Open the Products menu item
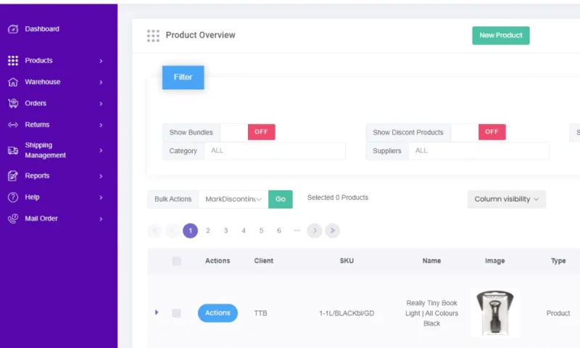580x348 pixels. pyautogui.click(x=38, y=60)
